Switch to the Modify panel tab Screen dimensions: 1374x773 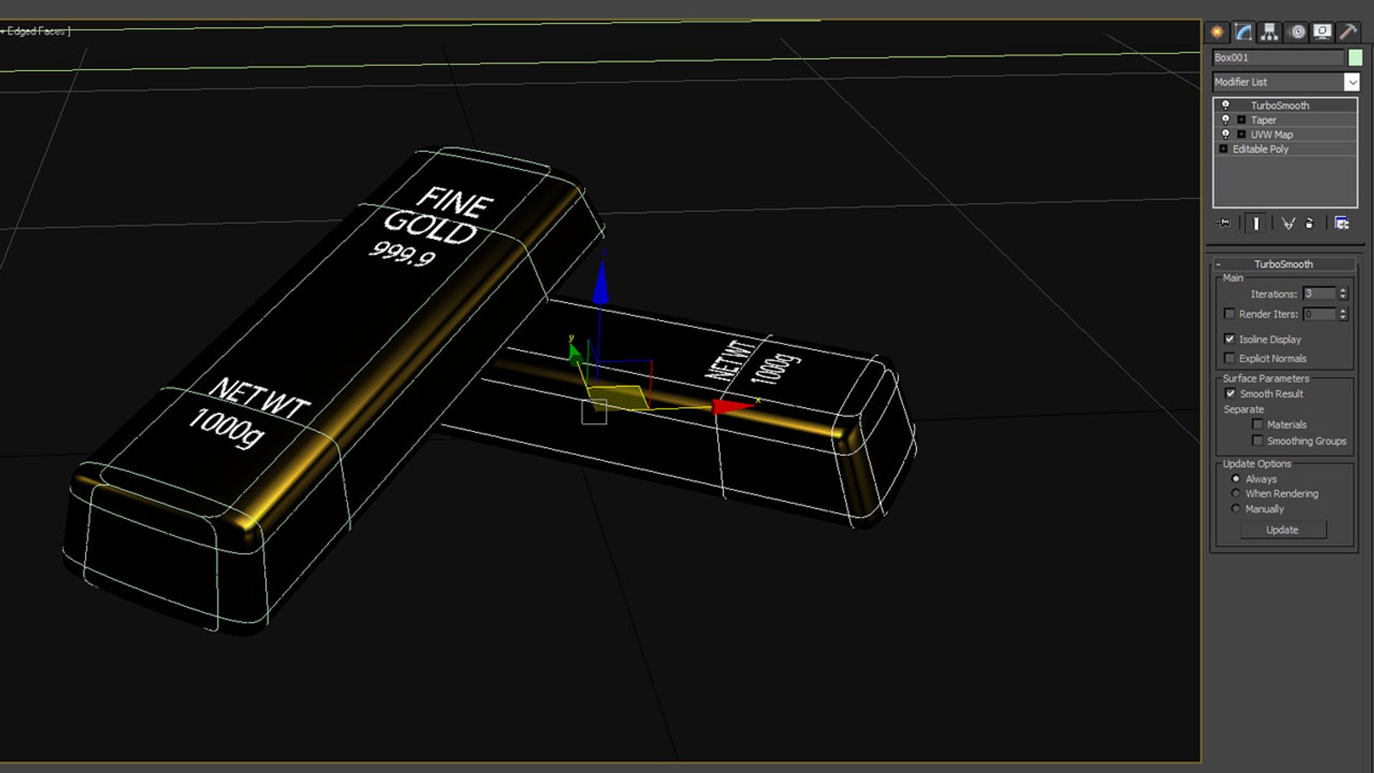(x=1244, y=31)
